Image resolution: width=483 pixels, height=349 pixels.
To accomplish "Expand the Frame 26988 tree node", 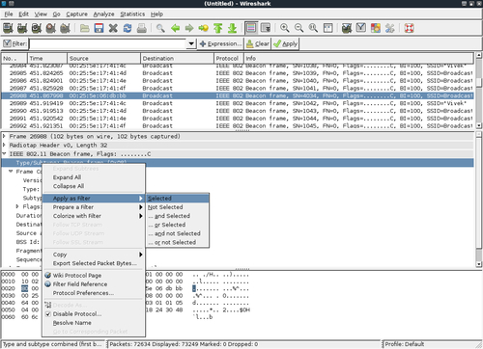I will (x=4, y=136).
